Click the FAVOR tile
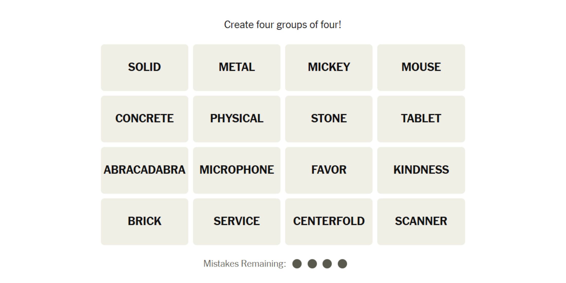 point(329,170)
